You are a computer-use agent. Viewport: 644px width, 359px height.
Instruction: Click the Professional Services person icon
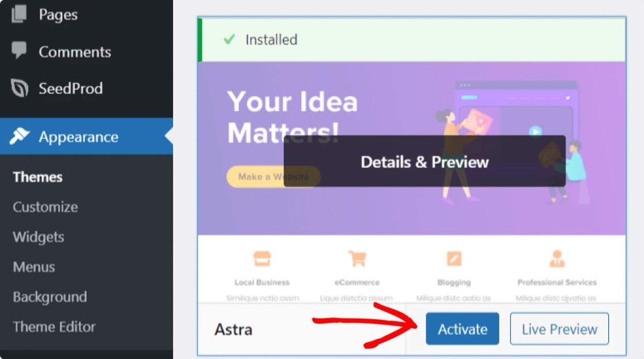point(557,259)
